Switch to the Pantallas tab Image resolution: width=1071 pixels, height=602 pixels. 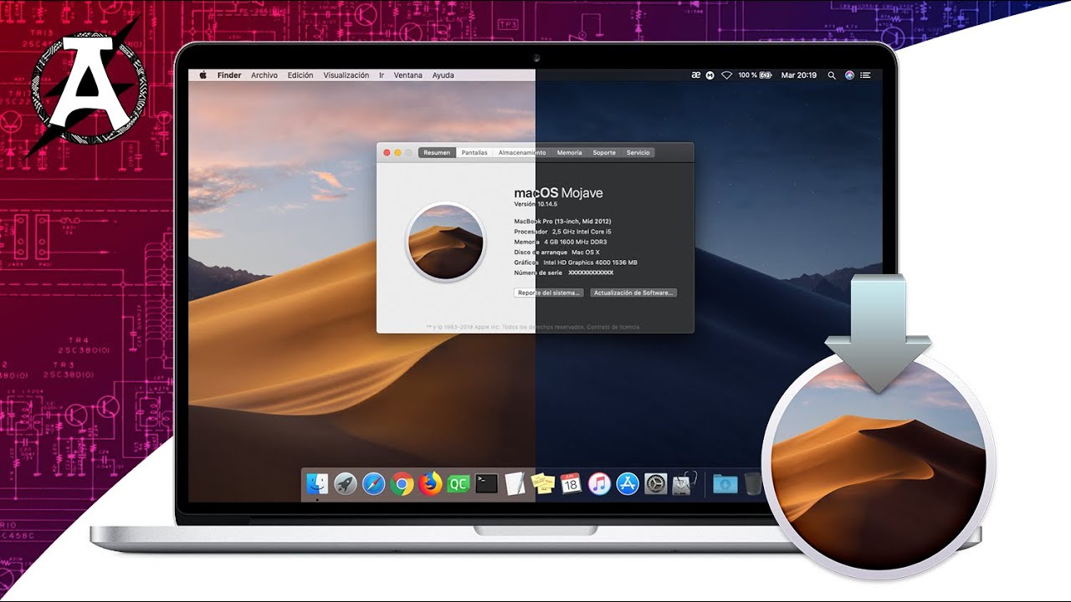[474, 153]
